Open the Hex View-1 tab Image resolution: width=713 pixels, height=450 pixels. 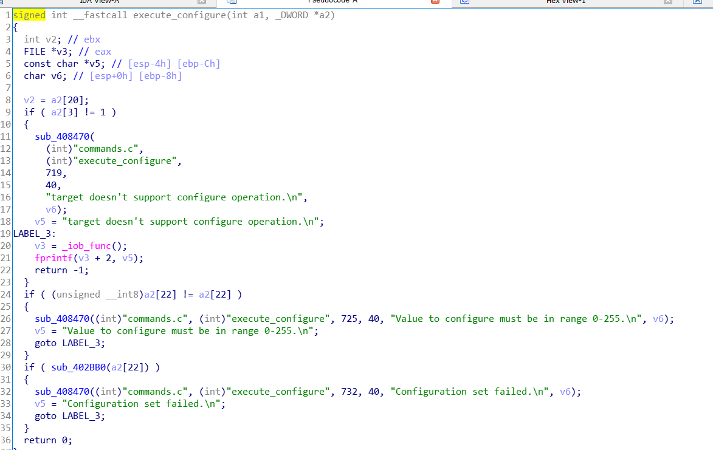pyautogui.click(x=566, y=2)
